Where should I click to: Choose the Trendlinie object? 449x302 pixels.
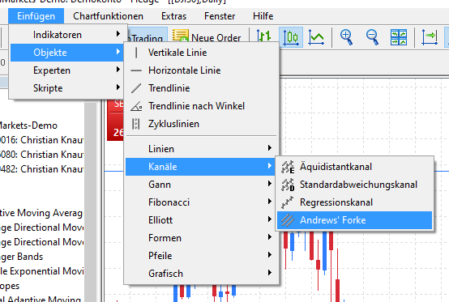(201, 88)
